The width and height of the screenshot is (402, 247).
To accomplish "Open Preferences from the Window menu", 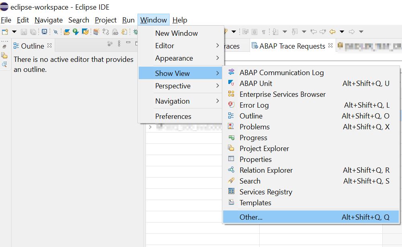I will coord(180,116).
